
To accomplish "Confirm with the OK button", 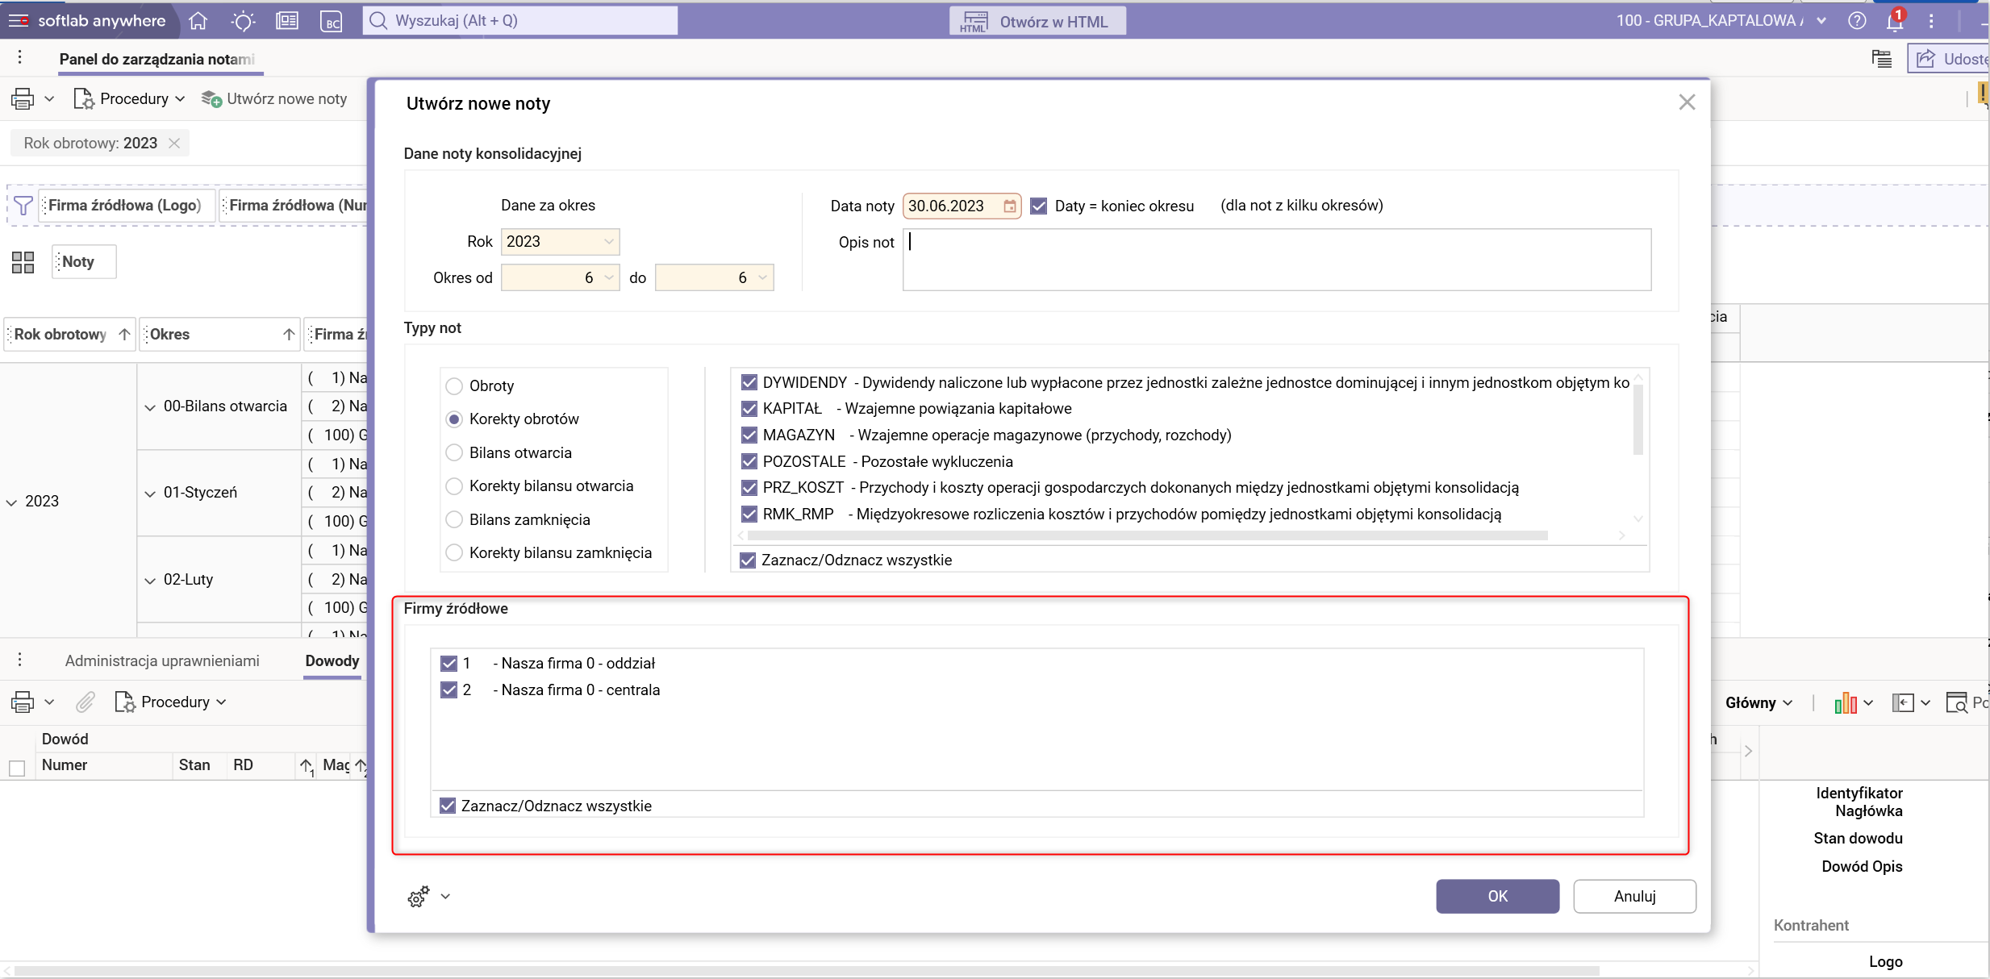I will (x=1496, y=897).
